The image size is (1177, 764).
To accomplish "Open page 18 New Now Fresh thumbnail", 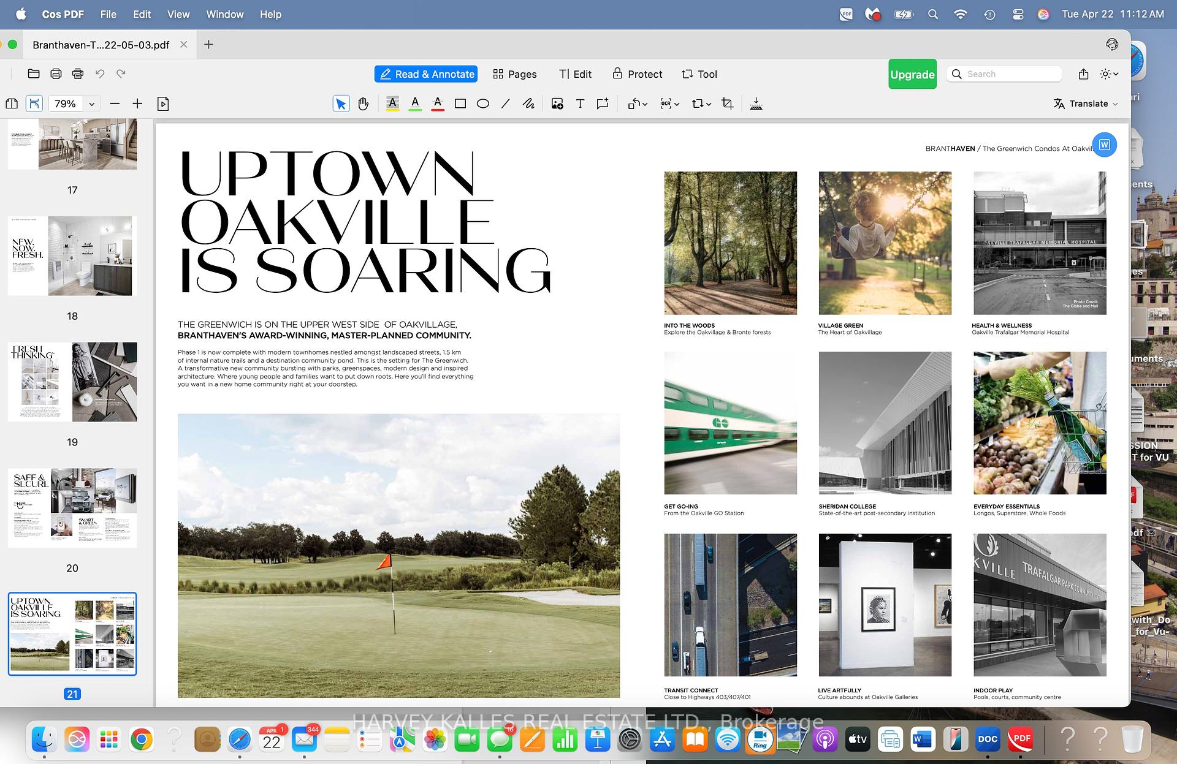I will pyautogui.click(x=72, y=256).
